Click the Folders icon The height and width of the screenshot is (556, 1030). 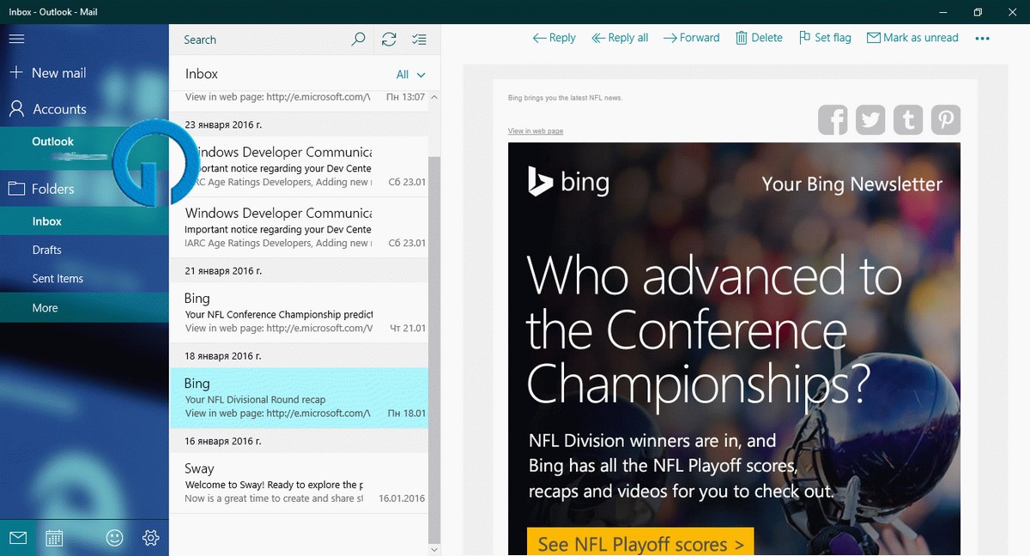pos(15,189)
